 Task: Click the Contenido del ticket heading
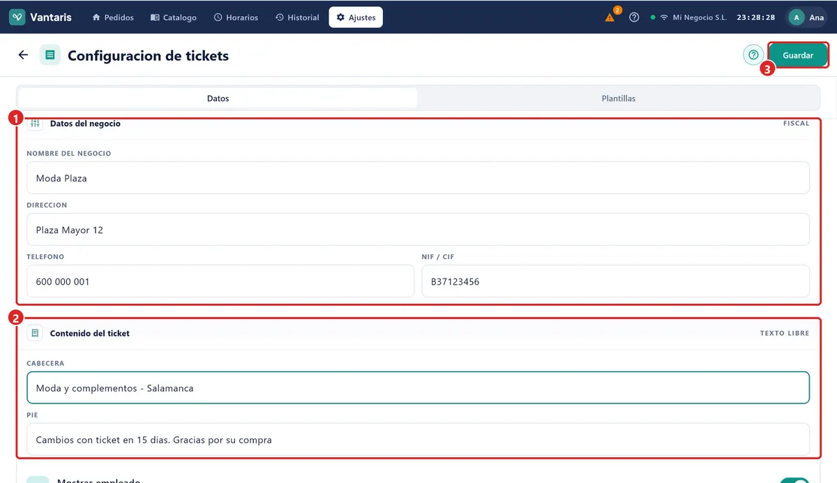click(90, 334)
